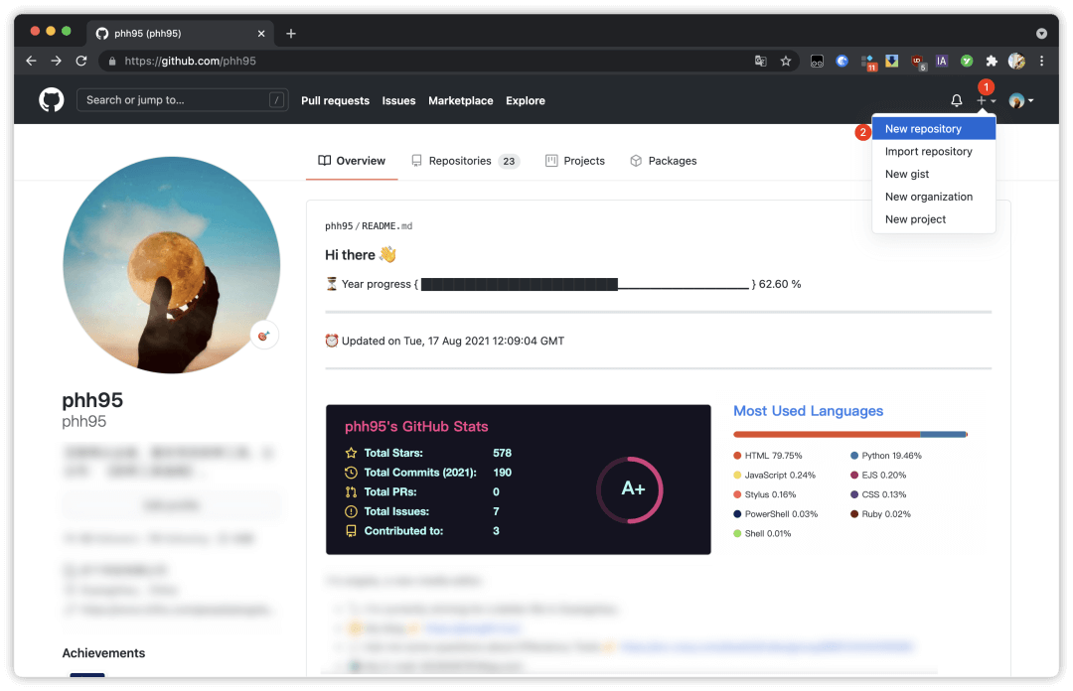Open notifications bell icon
Viewport: 1073px width, 691px height.
coord(957,100)
